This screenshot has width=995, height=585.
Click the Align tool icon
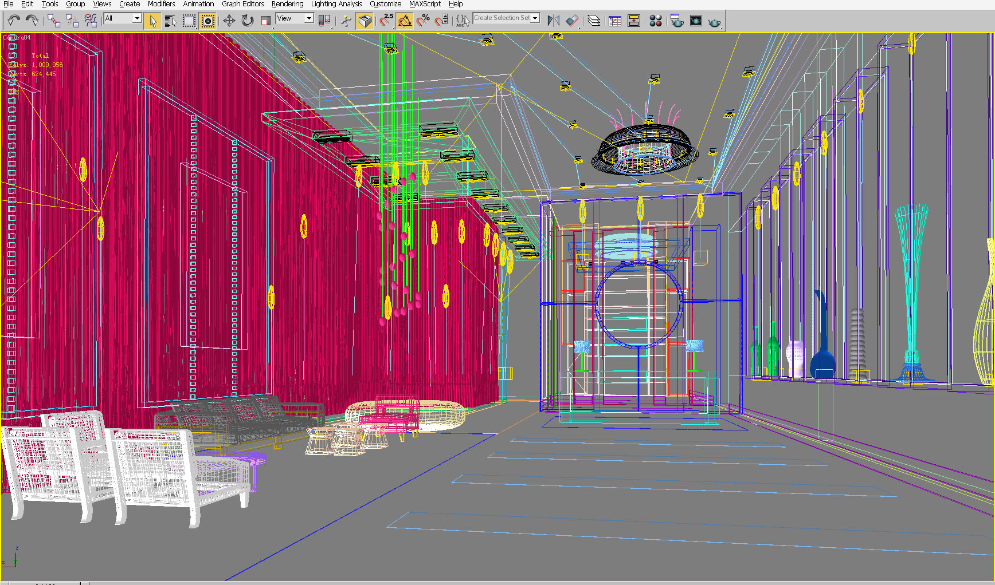pyautogui.click(x=572, y=21)
